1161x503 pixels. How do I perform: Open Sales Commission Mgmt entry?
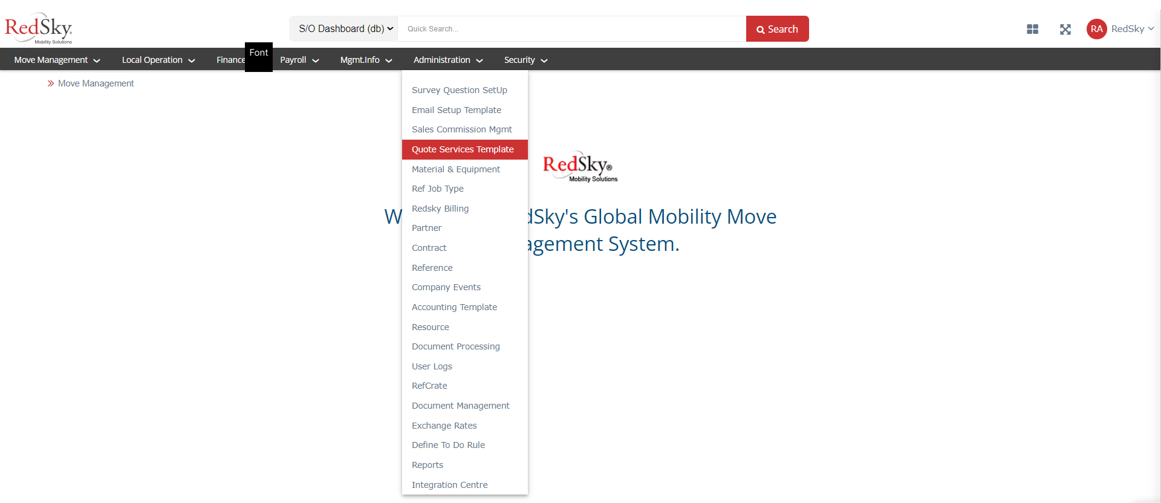click(x=464, y=129)
